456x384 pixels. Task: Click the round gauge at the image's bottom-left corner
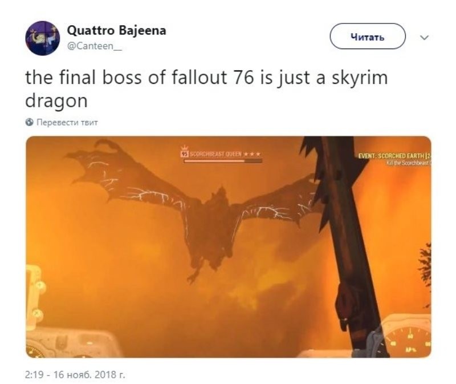[x=35, y=351]
